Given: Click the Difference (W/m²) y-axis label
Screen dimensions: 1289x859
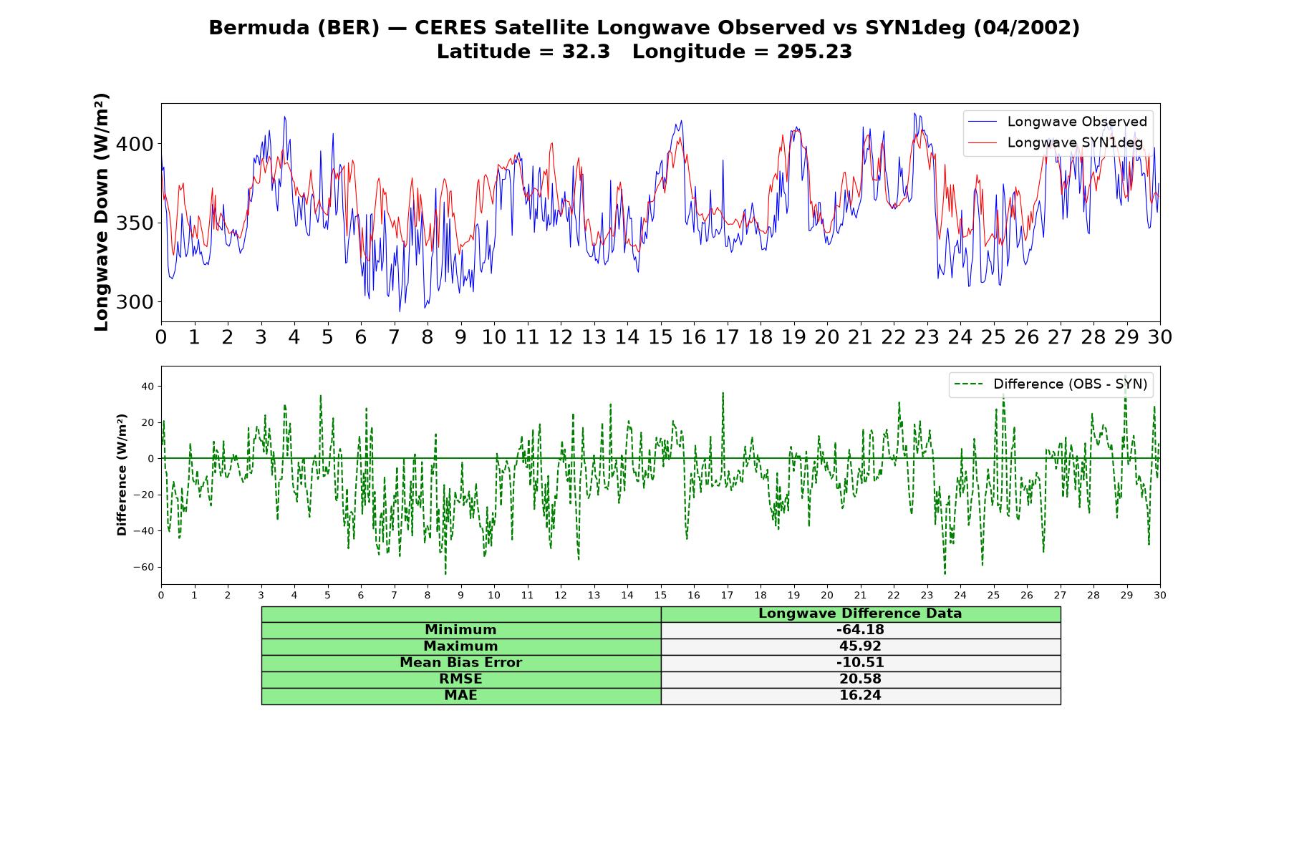Looking at the screenshot, I should 122,475.
